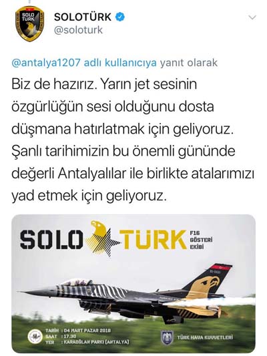Click the 'Türk Hava Kuvvetleri' caption text
267x356 pixels.
[205, 337]
